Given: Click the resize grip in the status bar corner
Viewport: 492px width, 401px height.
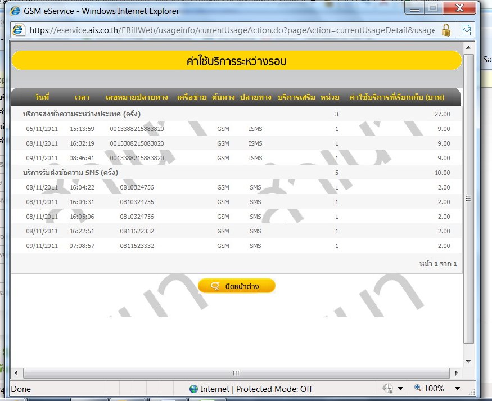Looking at the screenshot, I should (472, 392).
